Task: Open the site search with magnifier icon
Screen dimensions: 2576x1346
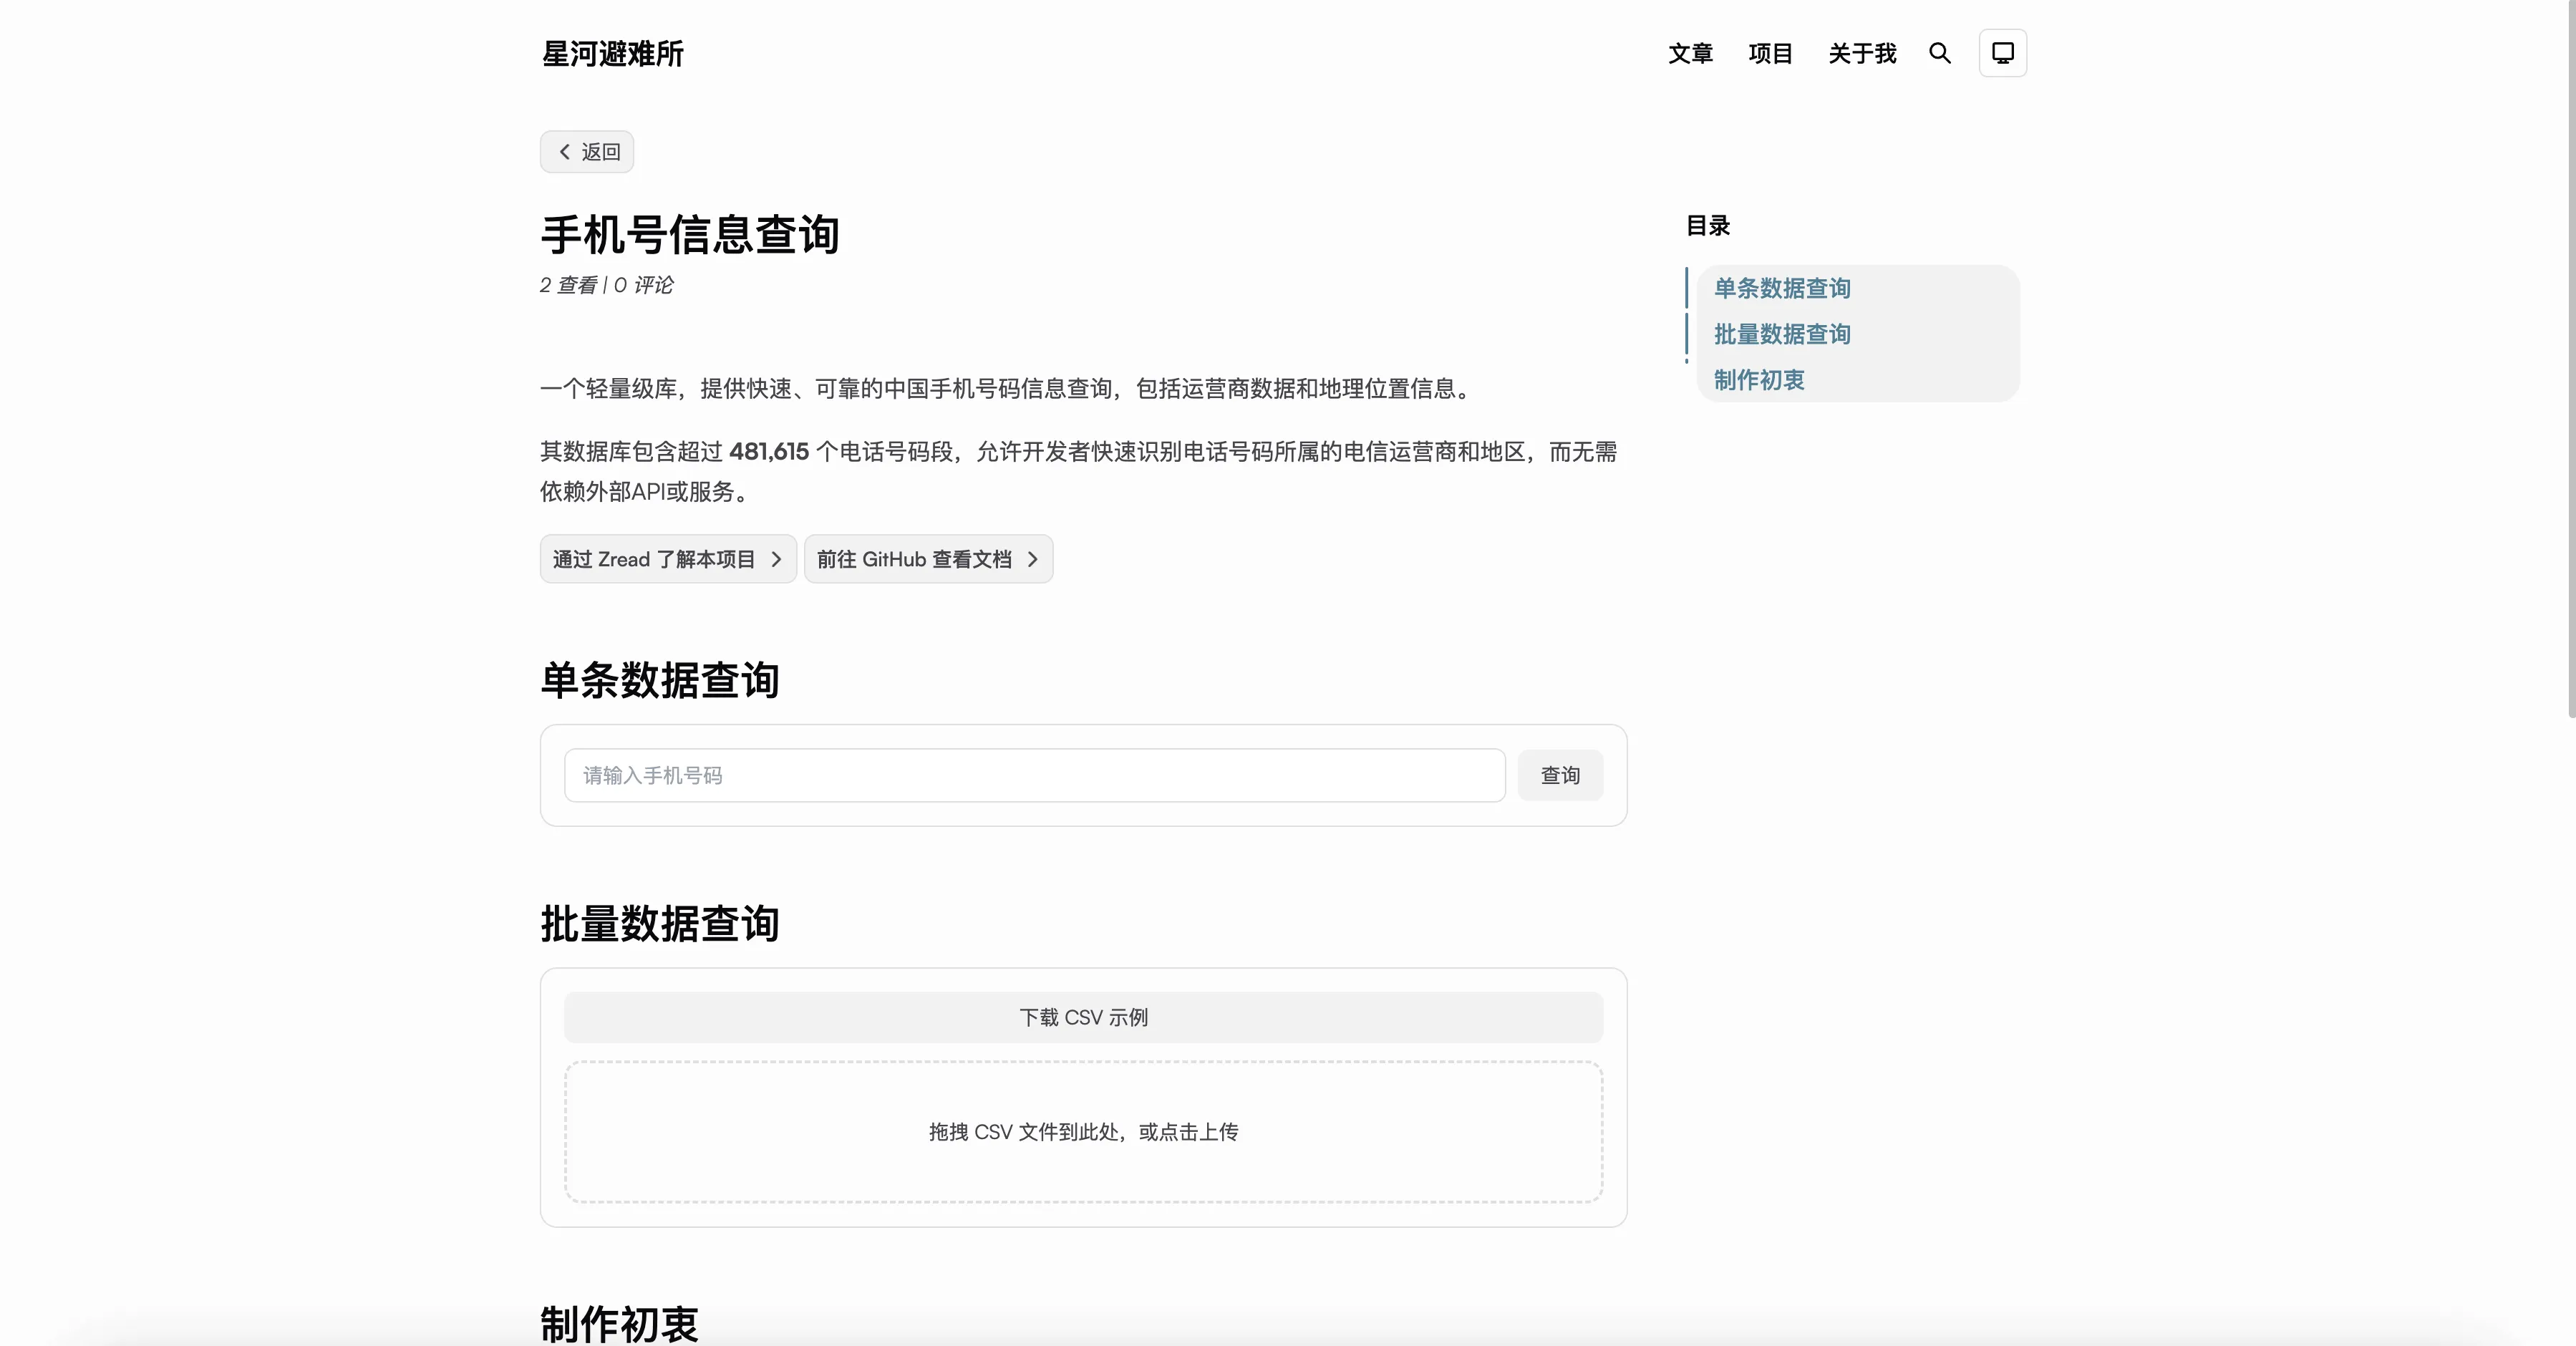Action: pyautogui.click(x=1940, y=53)
